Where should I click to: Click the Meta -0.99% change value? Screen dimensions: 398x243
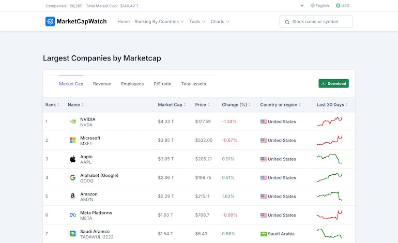click(229, 215)
